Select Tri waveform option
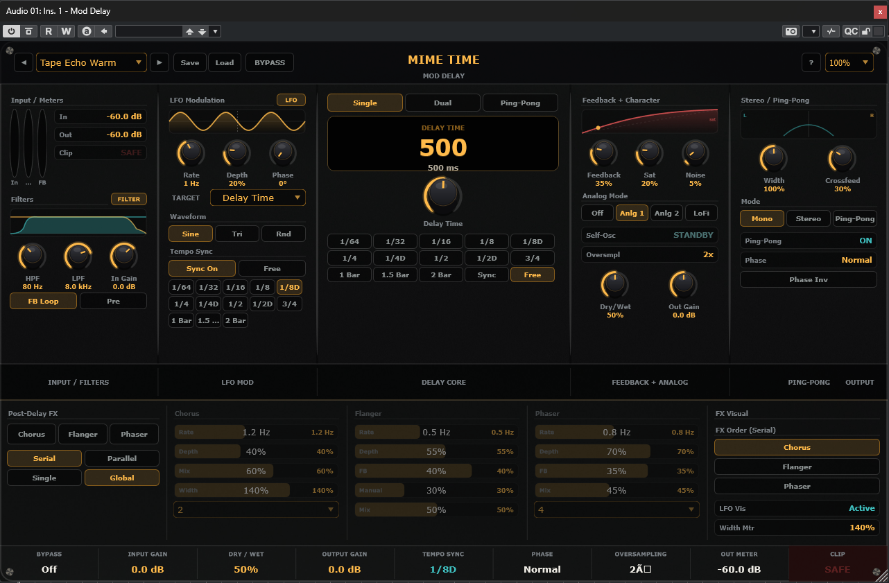The width and height of the screenshot is (889, 583). (x=237, y=234)
